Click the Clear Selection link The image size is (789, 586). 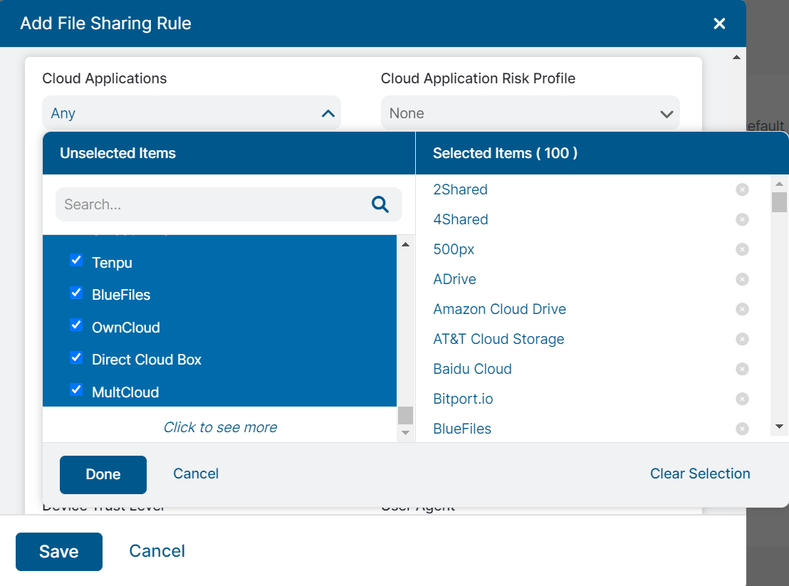700,473
